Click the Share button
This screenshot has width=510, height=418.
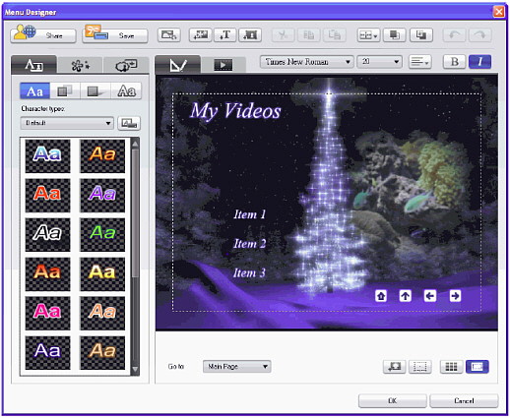pos(43,35)
